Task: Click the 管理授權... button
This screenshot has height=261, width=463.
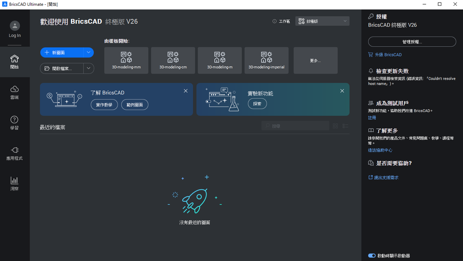Action: [x=412, y=42]
